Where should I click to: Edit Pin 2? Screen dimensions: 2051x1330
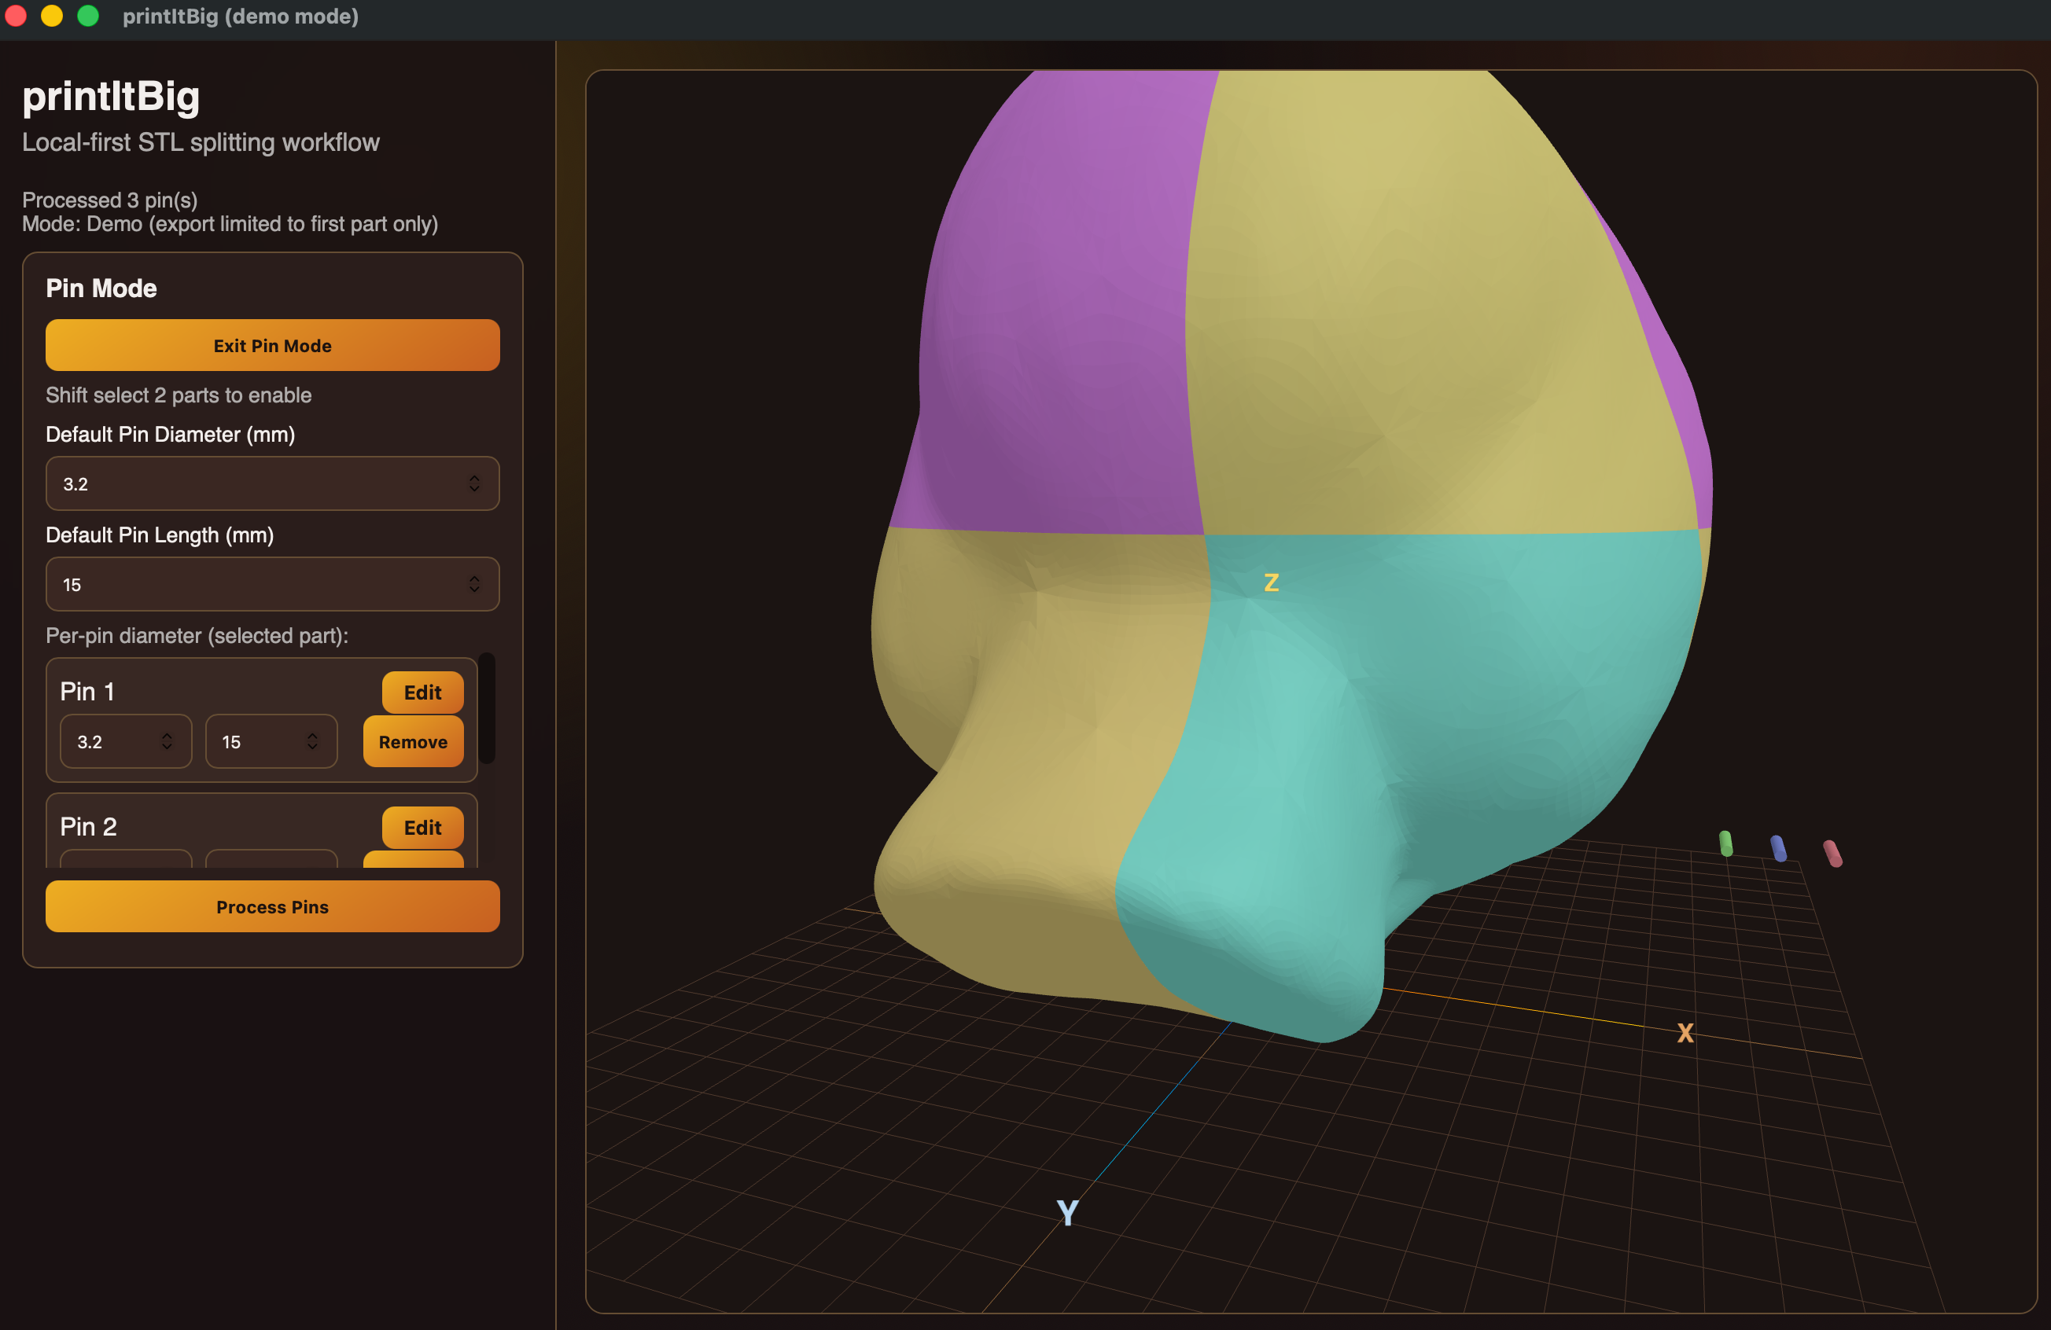coord(422,827)
